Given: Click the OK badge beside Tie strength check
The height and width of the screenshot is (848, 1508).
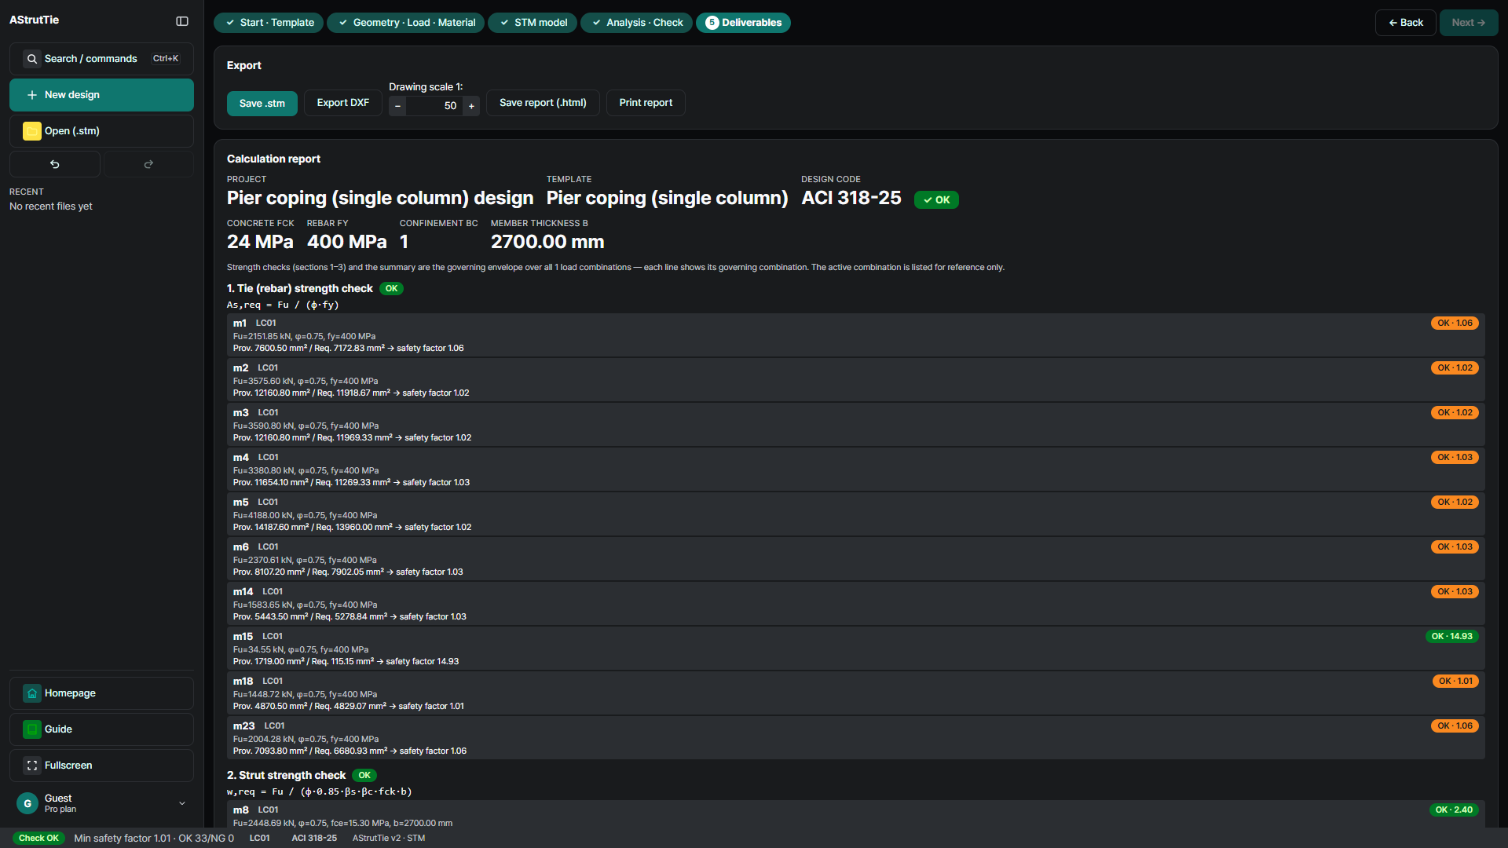Looking at the screenshot, I should (x=391, y=289).
